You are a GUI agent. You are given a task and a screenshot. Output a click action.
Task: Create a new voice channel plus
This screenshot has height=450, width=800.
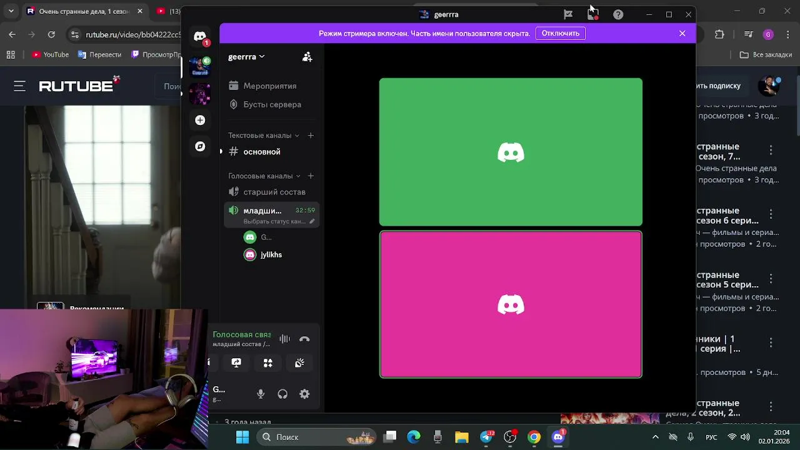(x=311, y=176)
